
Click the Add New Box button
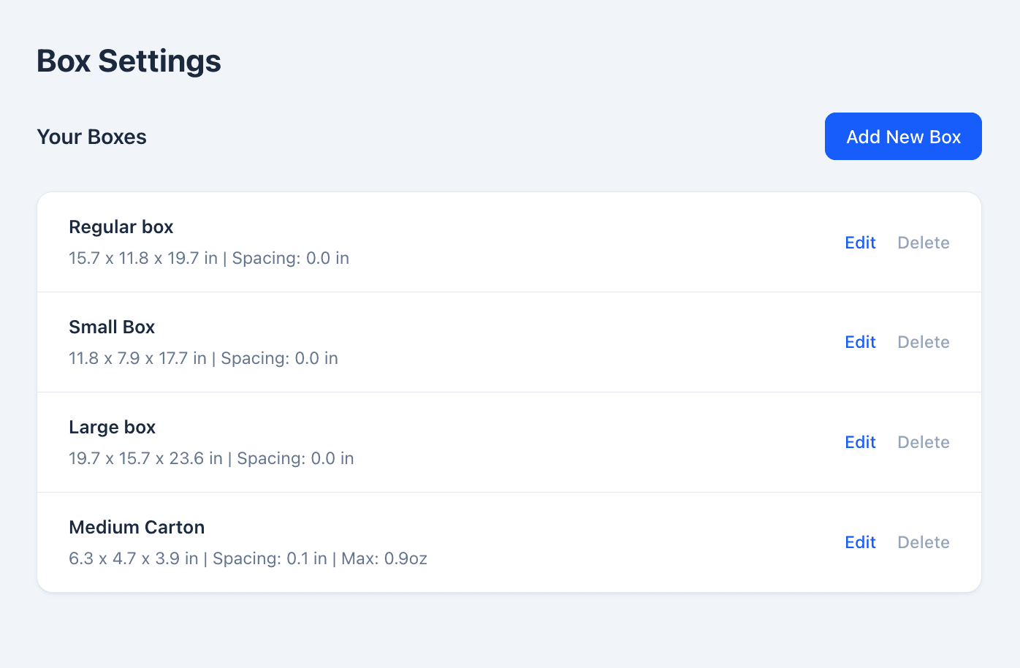tap(903, 136)
